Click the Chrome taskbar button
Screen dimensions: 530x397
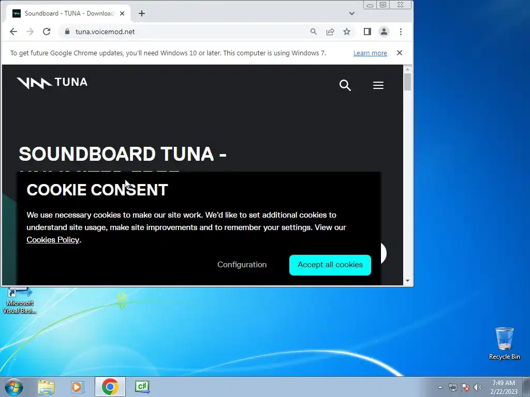click(110, 387)
